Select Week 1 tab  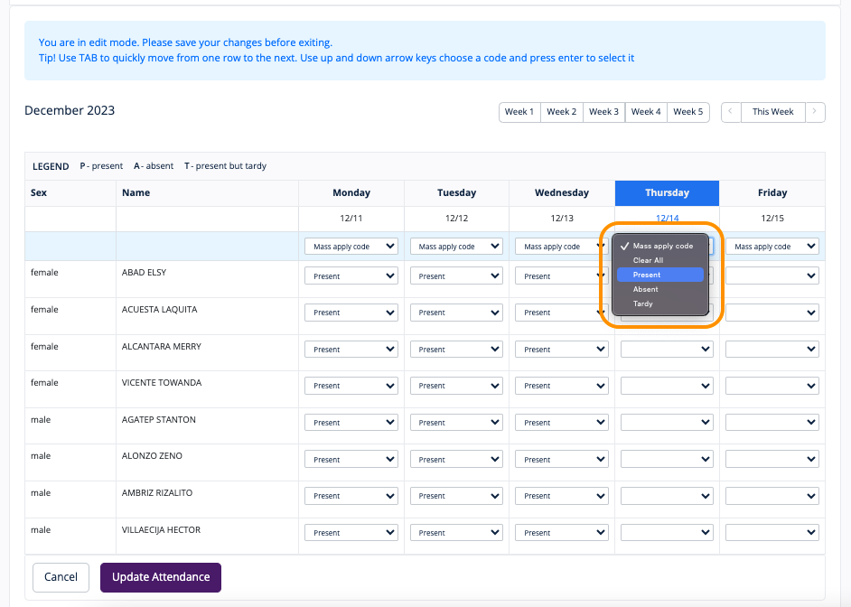(x=519, y=112)
